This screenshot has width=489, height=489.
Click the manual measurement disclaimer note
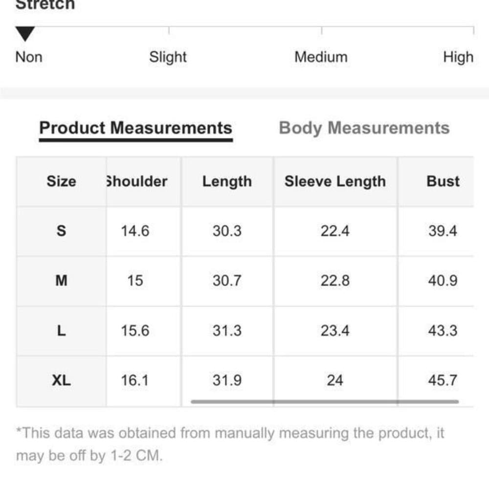[230, 444]
